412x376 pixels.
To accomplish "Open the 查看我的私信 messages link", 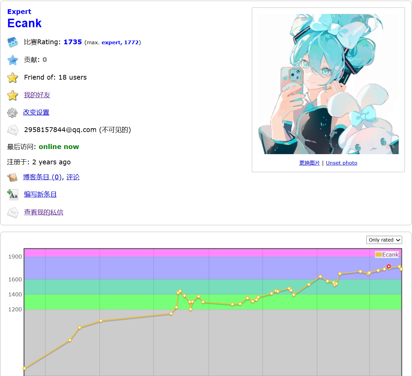I will coord(44,212).
